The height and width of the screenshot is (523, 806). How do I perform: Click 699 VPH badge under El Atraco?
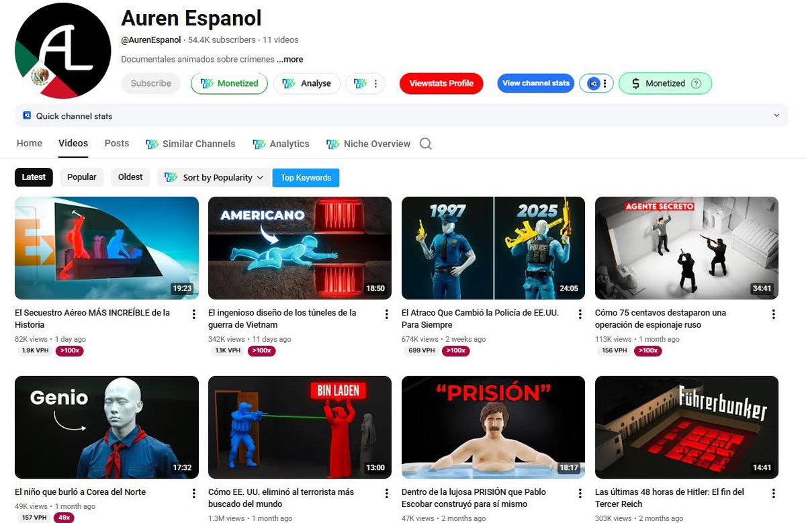(421, 350)
